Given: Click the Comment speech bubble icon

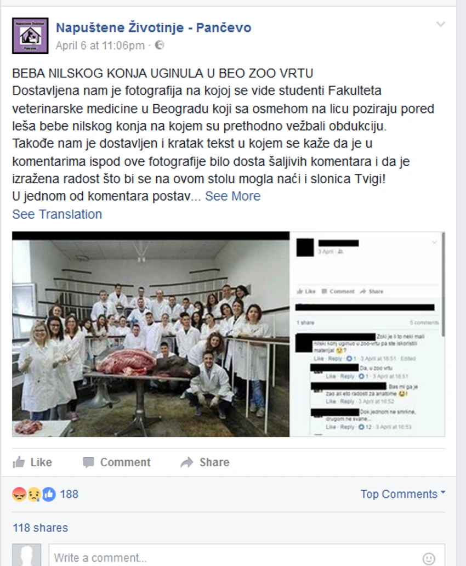Looking at the screenshot, I should 88,462.
